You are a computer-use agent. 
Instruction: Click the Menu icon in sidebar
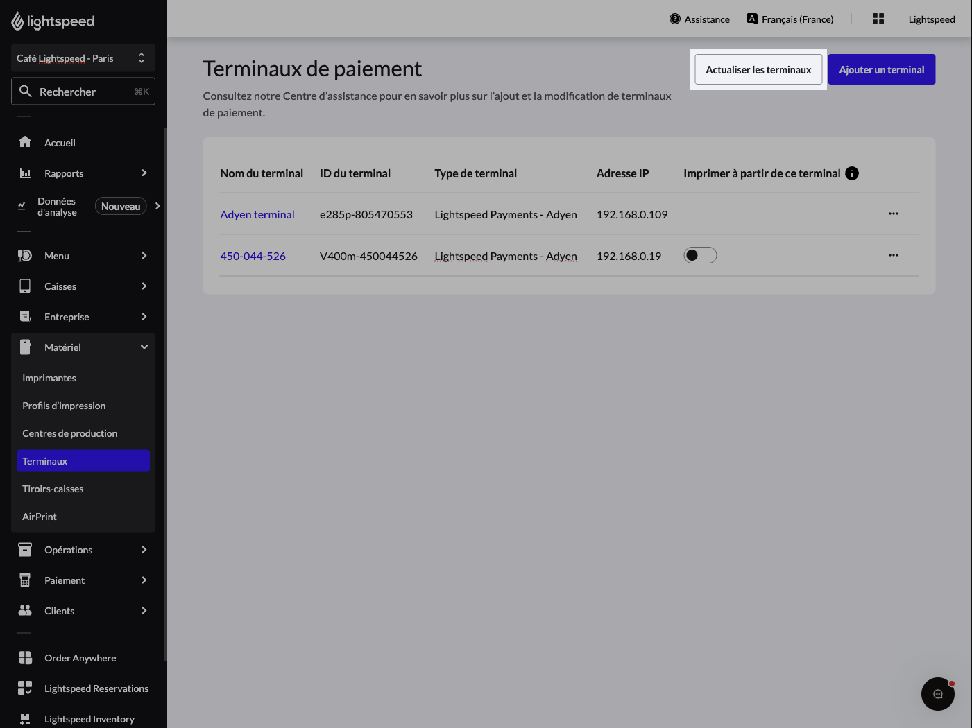tap(25, 256)
